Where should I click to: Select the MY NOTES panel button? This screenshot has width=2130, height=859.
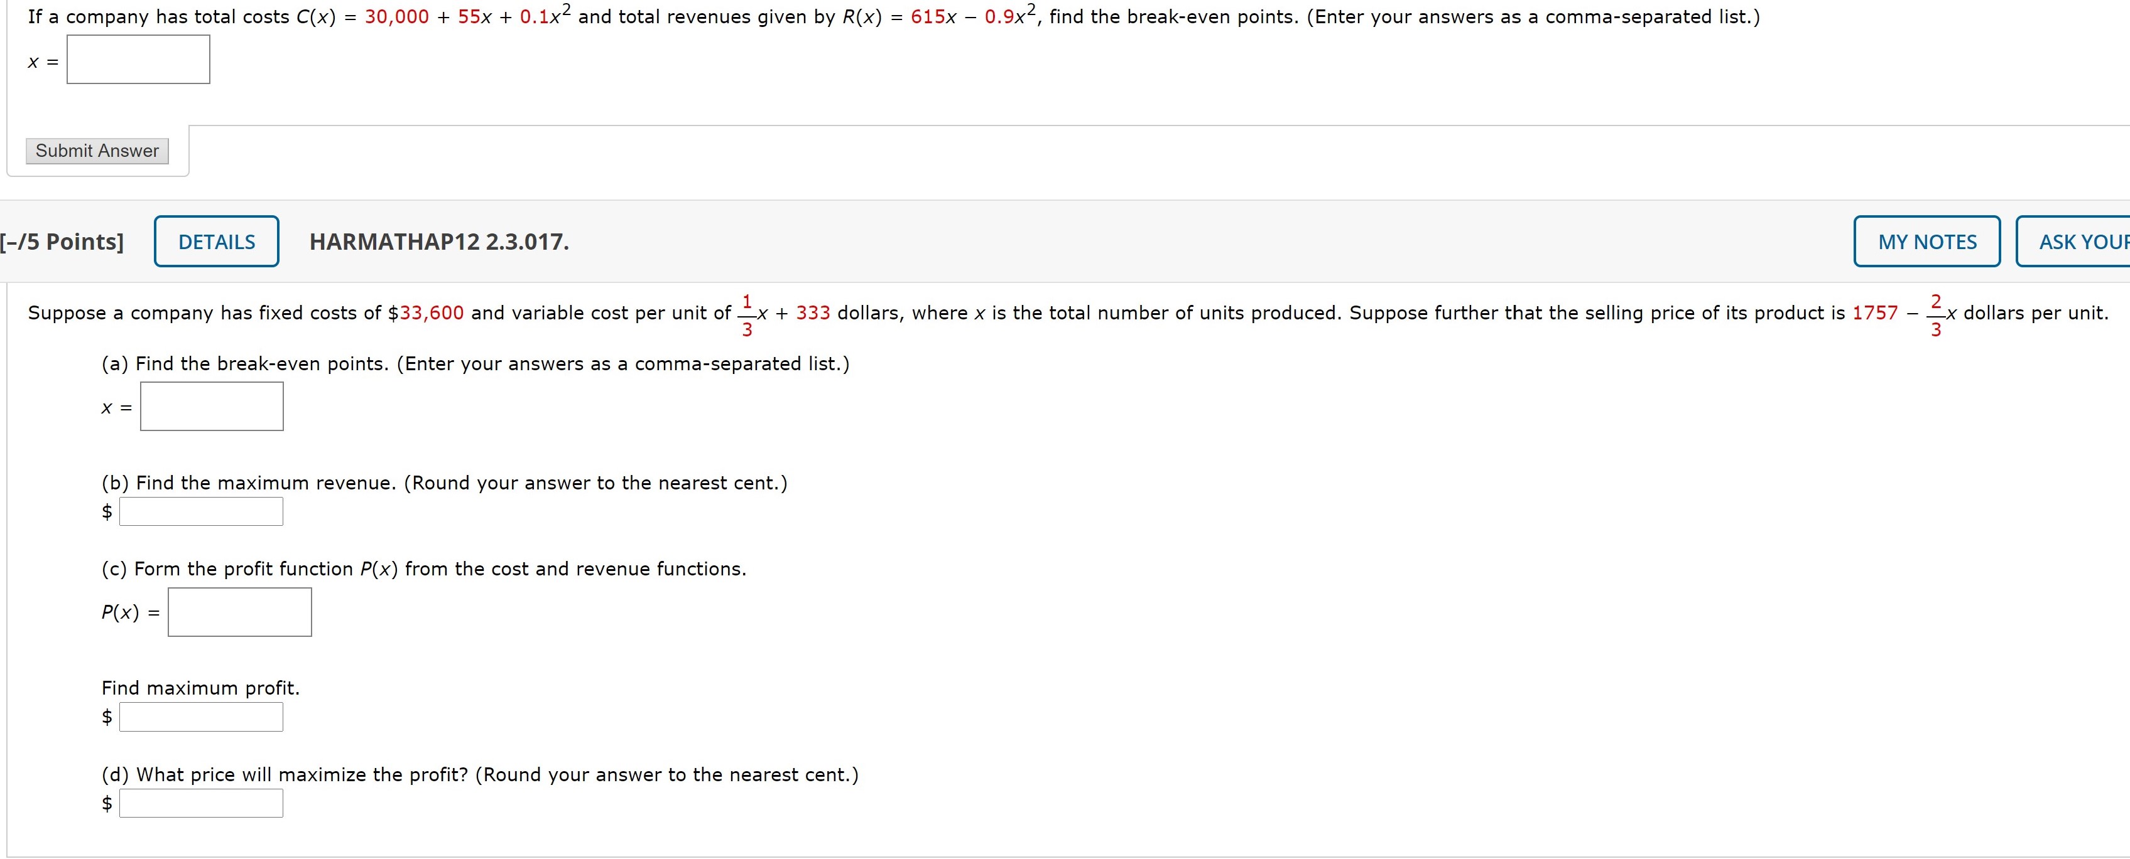coord(1926,241)
